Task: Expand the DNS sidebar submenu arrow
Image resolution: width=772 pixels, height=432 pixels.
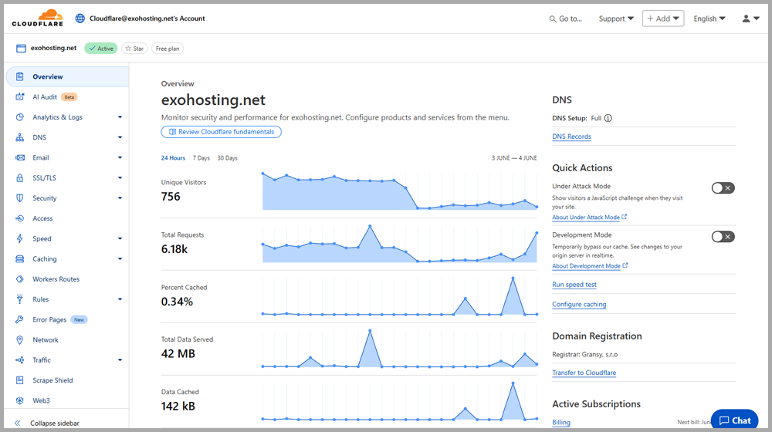Action: click(120, 137)
